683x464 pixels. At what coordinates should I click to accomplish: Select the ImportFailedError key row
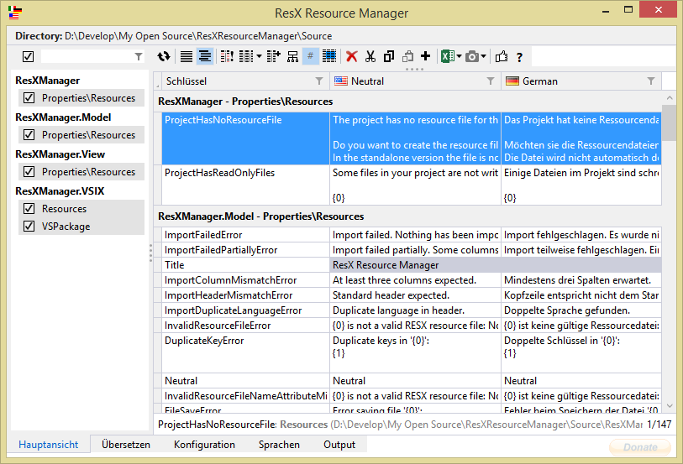coord(245,235)
